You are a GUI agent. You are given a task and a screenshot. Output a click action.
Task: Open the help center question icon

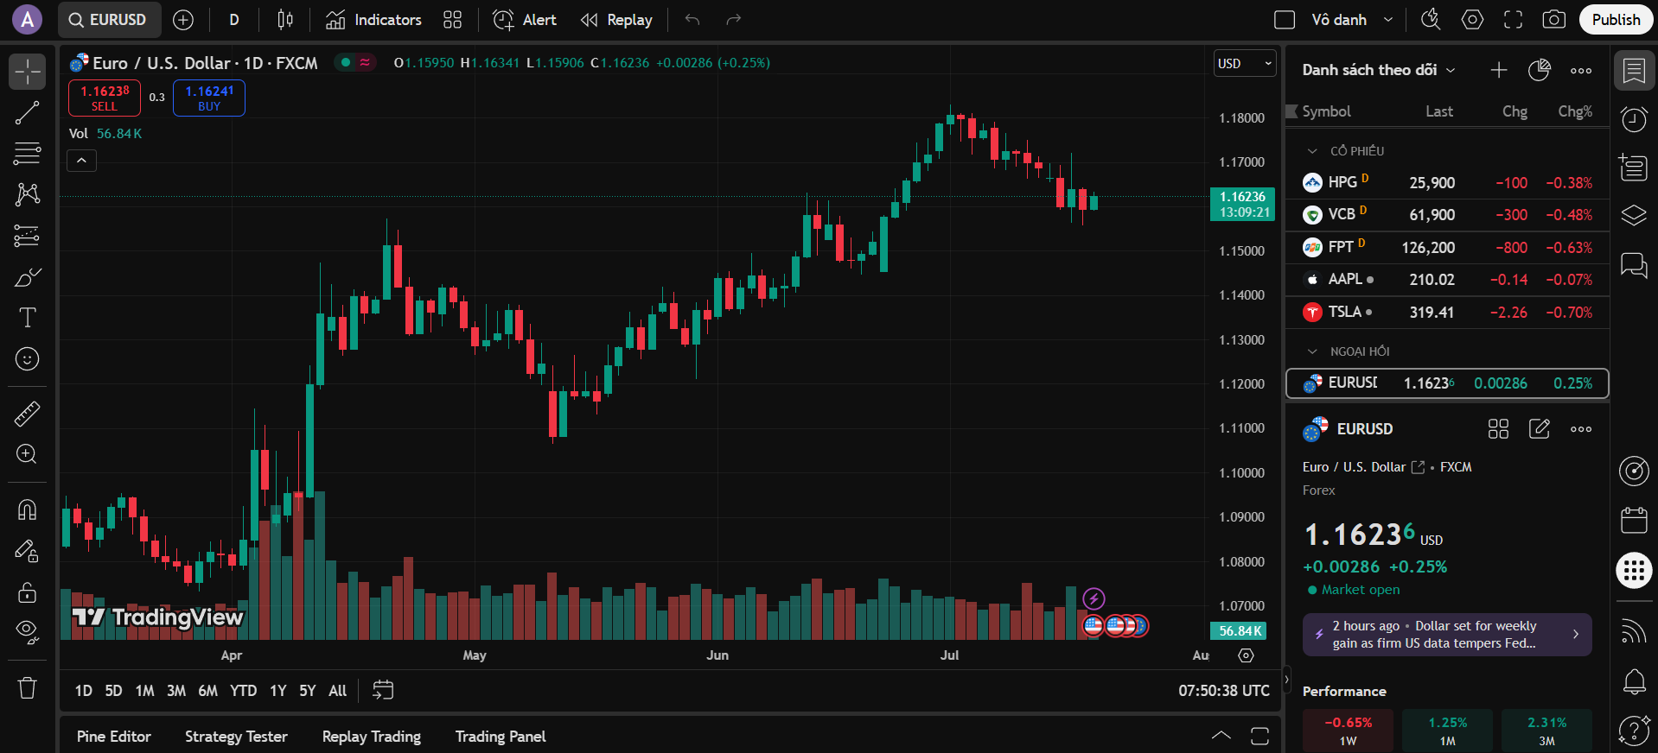1634,731
